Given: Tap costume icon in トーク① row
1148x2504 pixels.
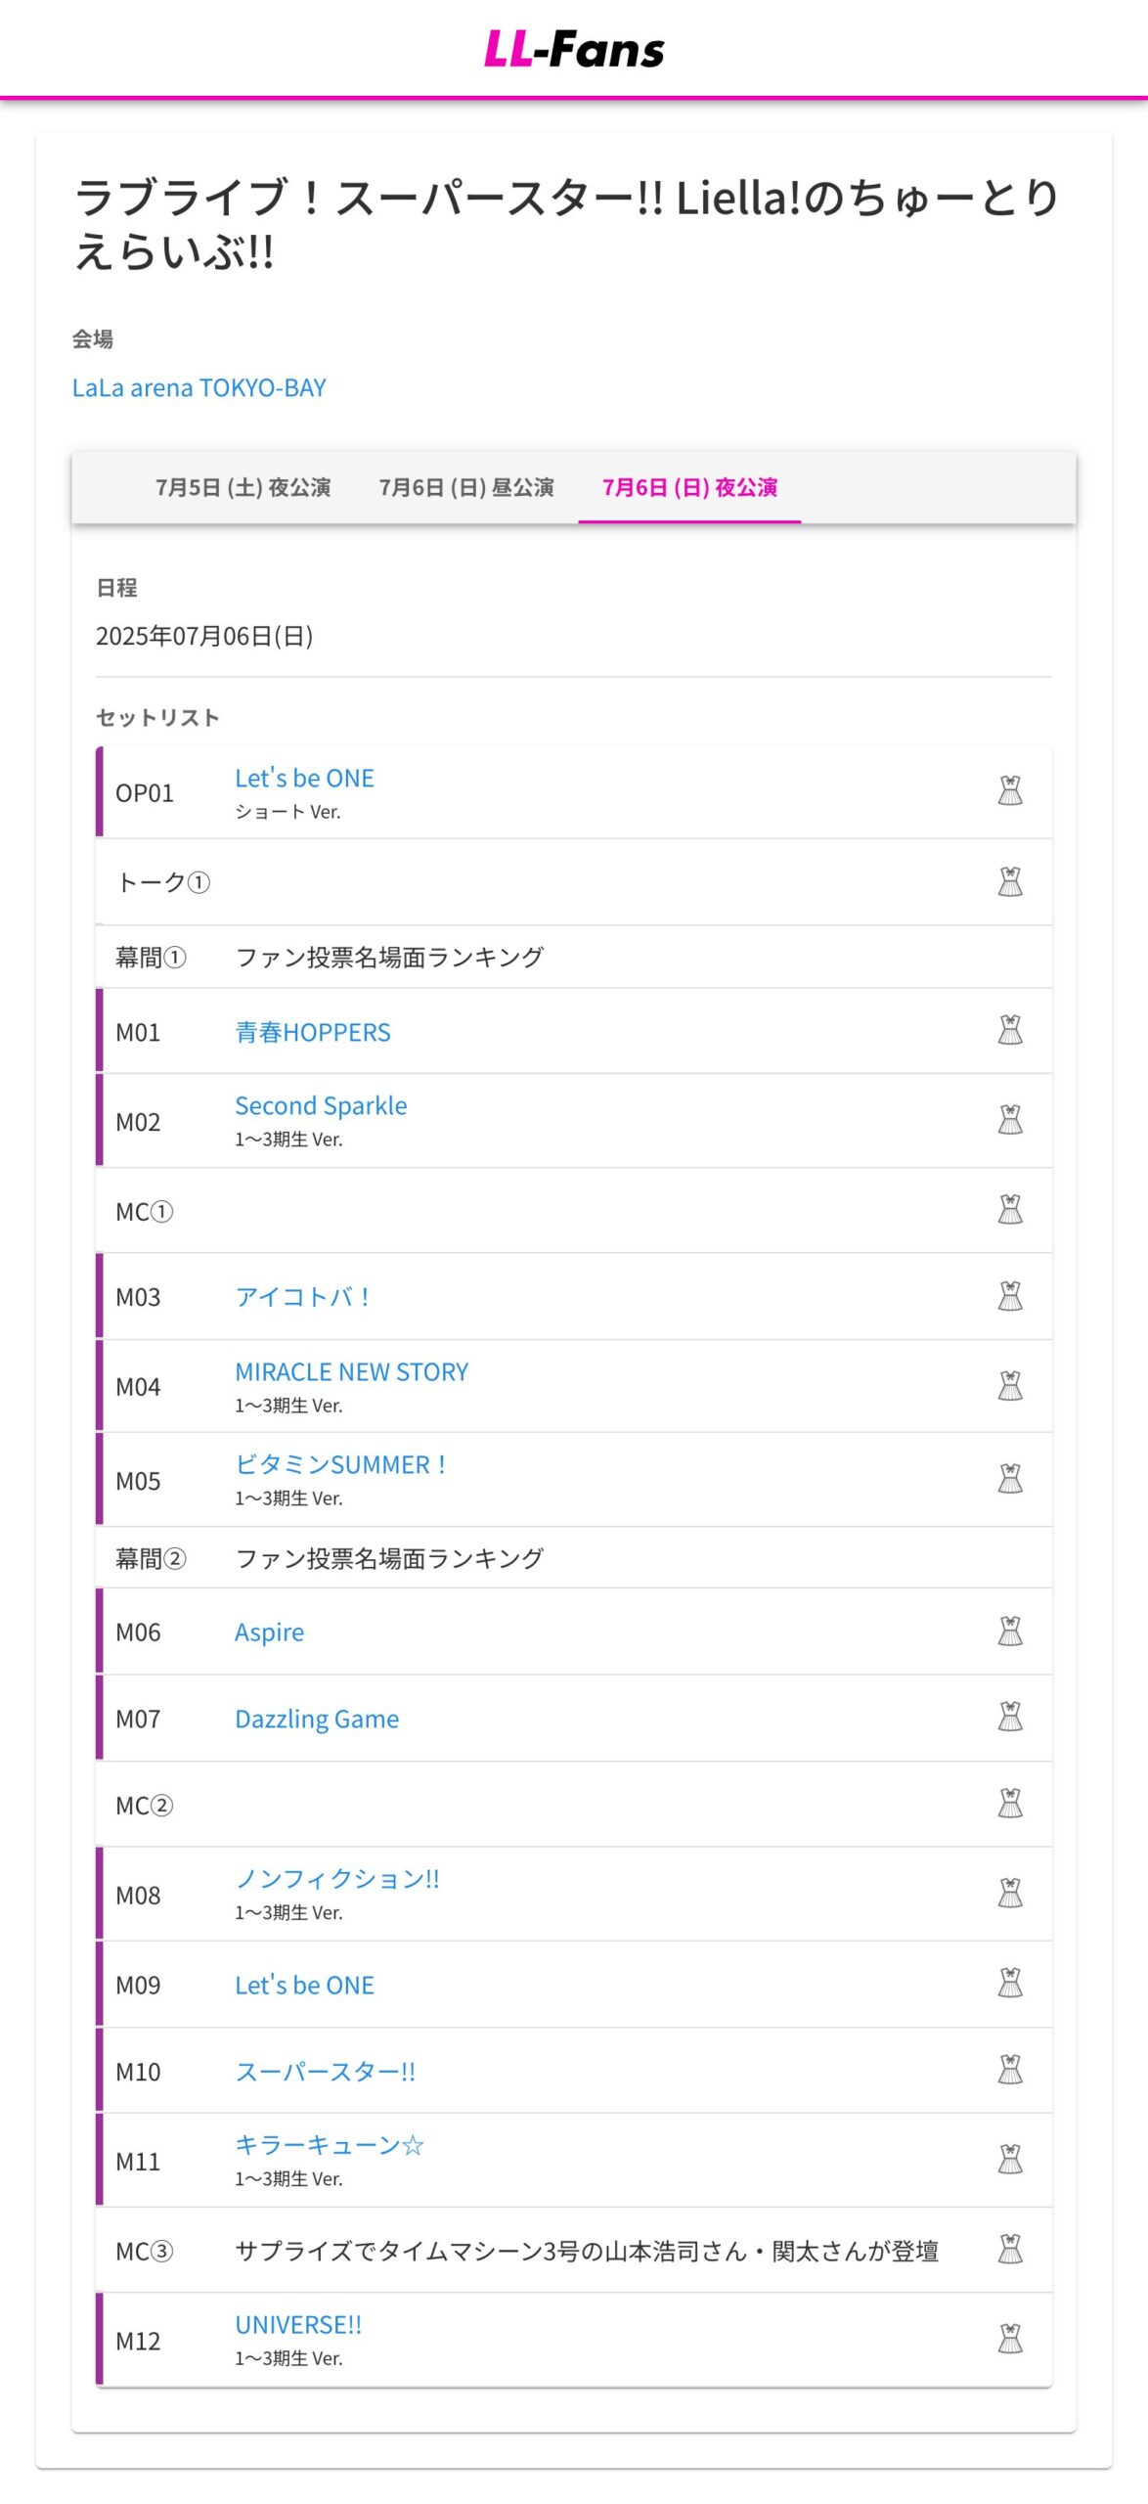Looking at the screenshot, I should (x=1010, y=881).
